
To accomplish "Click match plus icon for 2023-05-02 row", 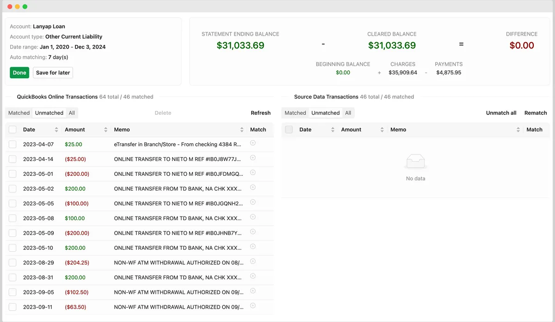I will tap(253, 188).
